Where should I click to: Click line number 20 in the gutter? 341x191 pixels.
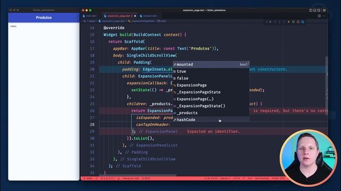point(92,69)
